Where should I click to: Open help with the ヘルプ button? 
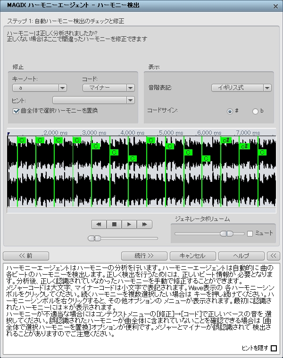[x=241, y=256]
